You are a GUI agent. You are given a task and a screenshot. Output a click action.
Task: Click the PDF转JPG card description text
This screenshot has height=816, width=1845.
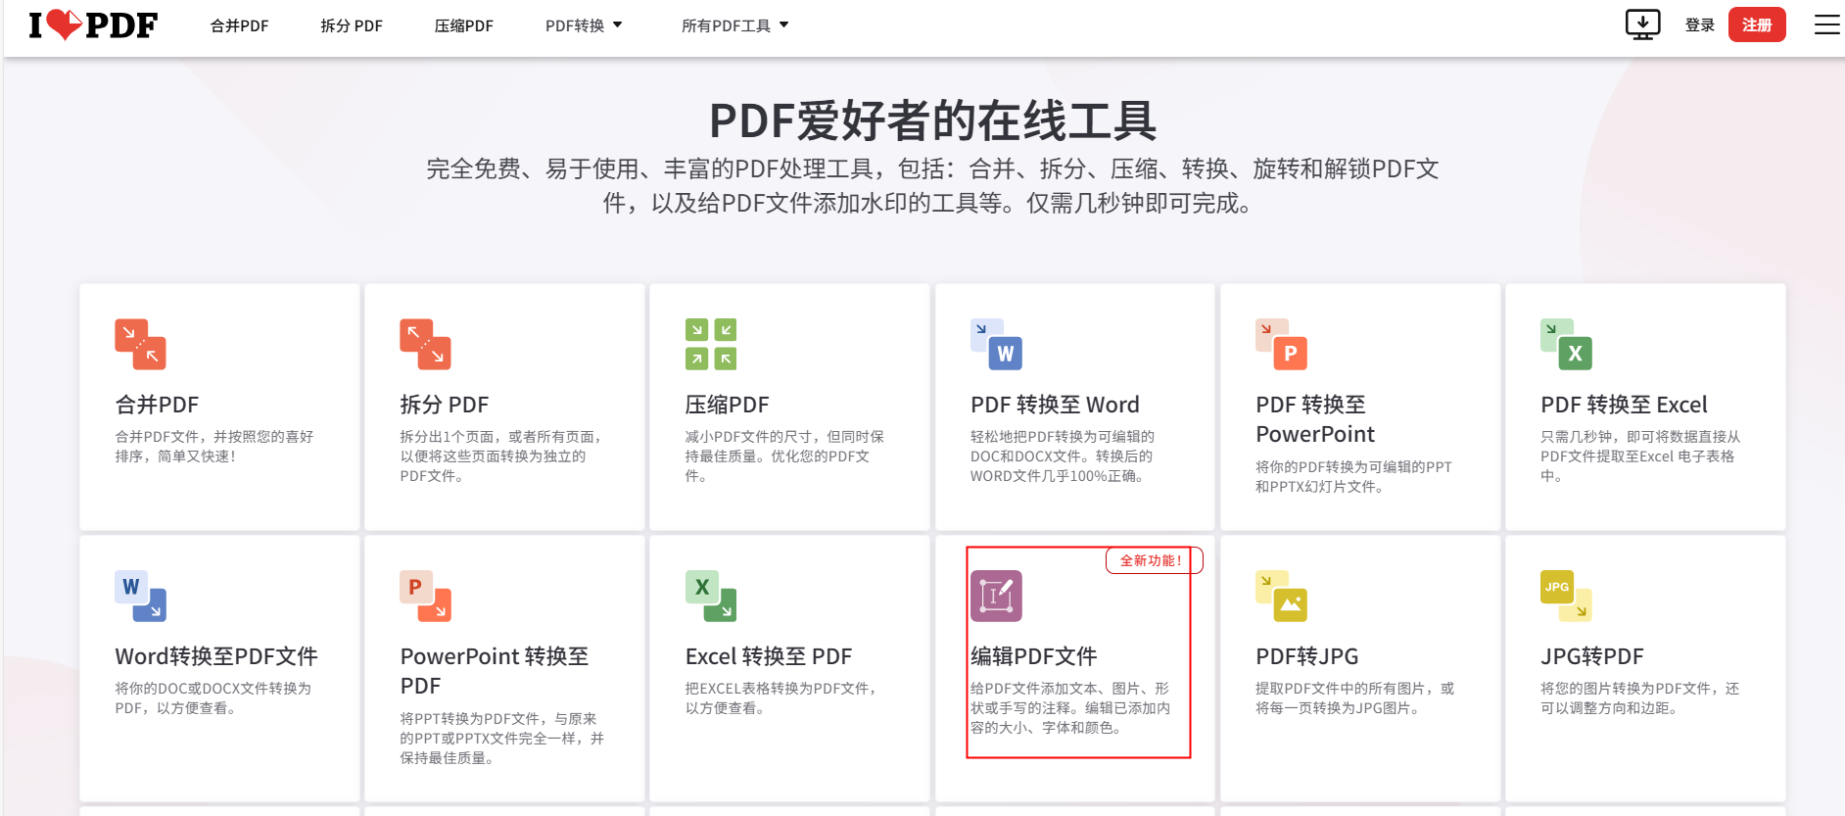coord(1355,698)
